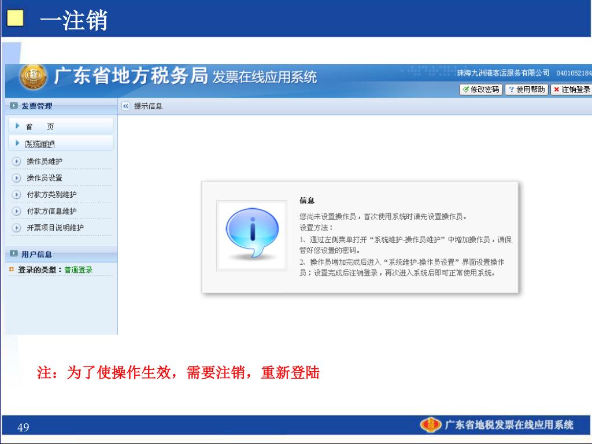
Task: Select 开票项目说明维护 entry
Action: [x=55, y=228]
